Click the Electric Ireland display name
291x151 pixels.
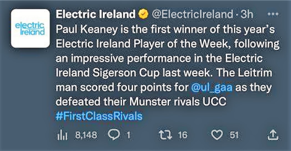click(x=96, y=14)
